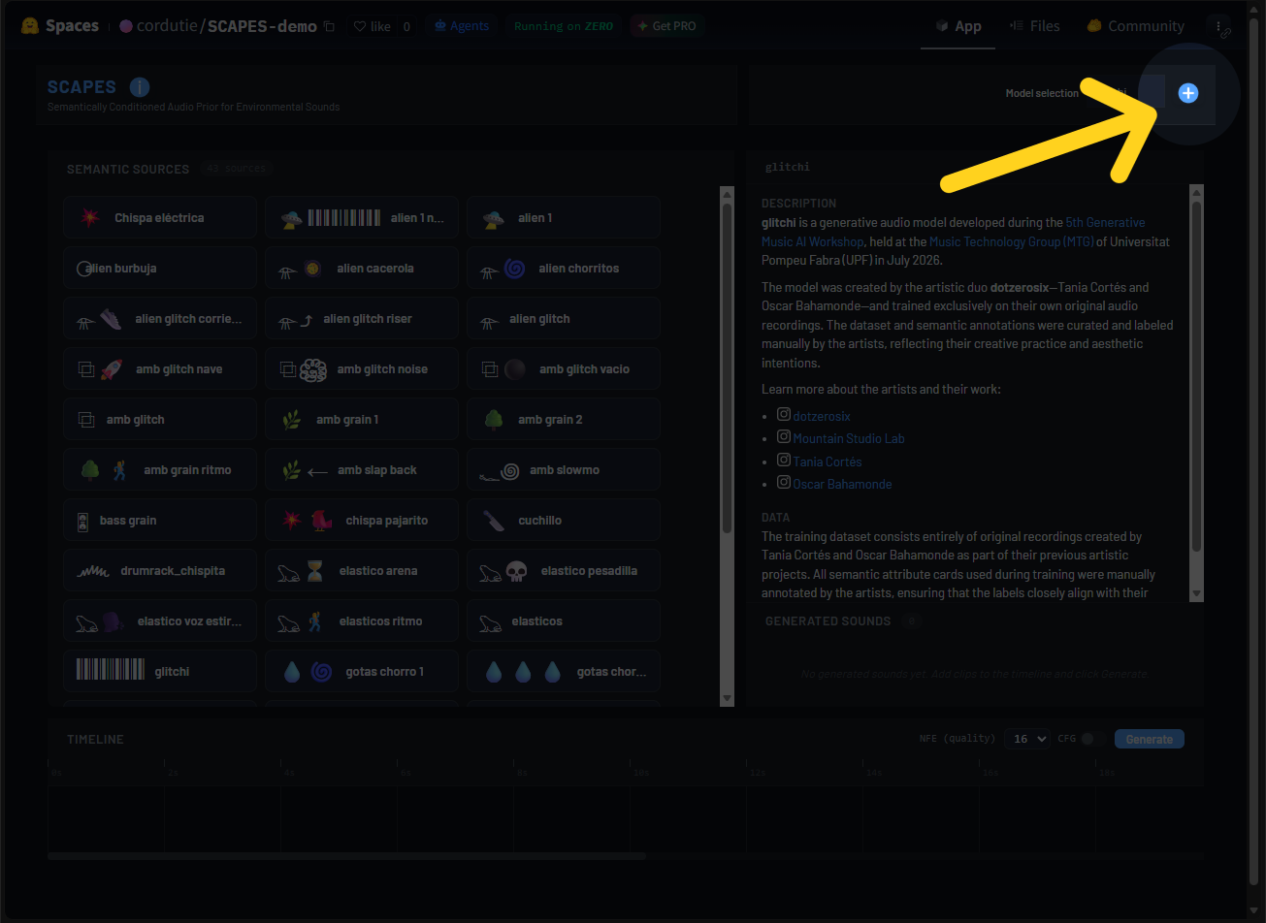Click the description panel scrollbar down arrow
The width and height of the screenshot is (1266, 923).
pos(1197,593)
